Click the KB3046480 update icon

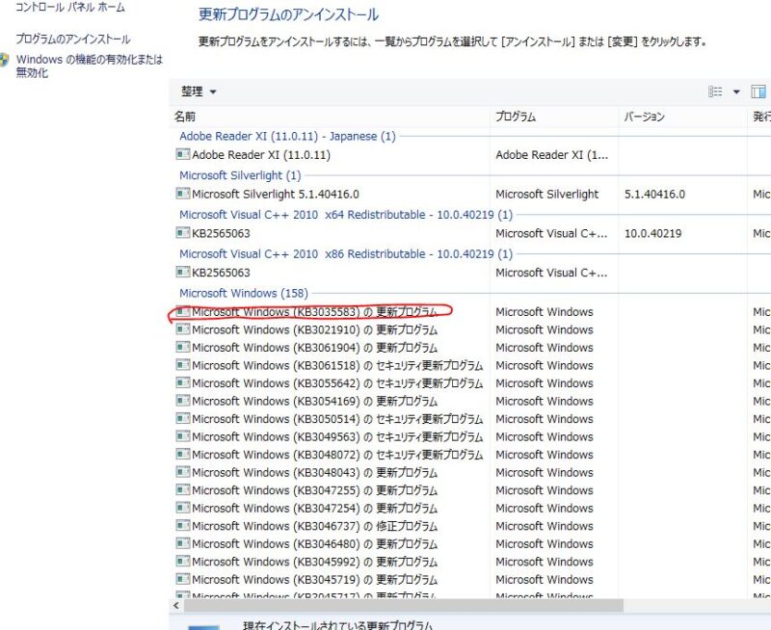[183, 543]
